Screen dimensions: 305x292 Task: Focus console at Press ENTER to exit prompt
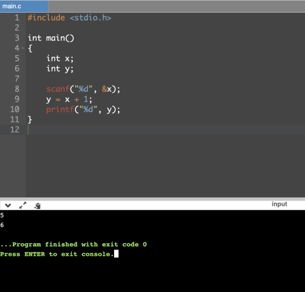pyautogui.click(x=57, y=254)
